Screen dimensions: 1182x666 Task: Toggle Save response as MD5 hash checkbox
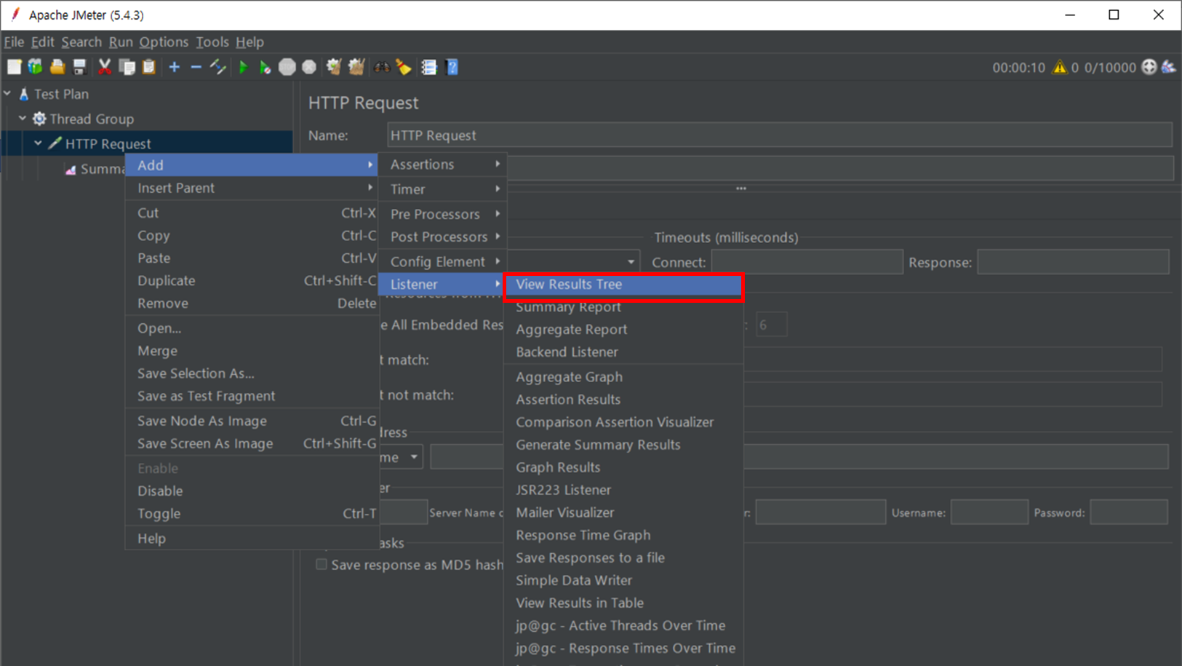pyautogui.click(x=321, y=564)
